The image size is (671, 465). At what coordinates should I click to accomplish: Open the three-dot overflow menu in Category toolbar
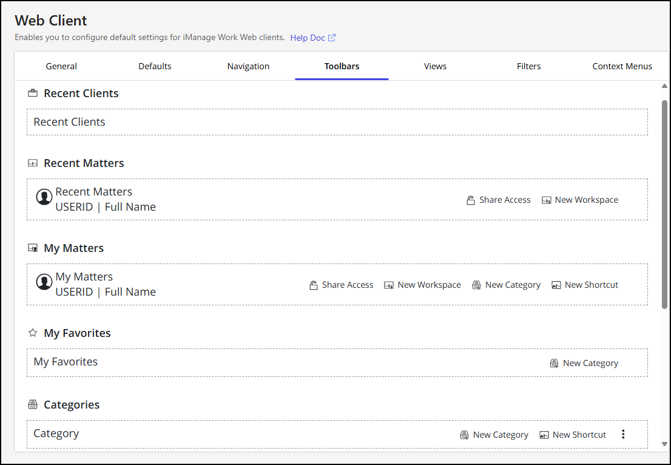point(623,435)
